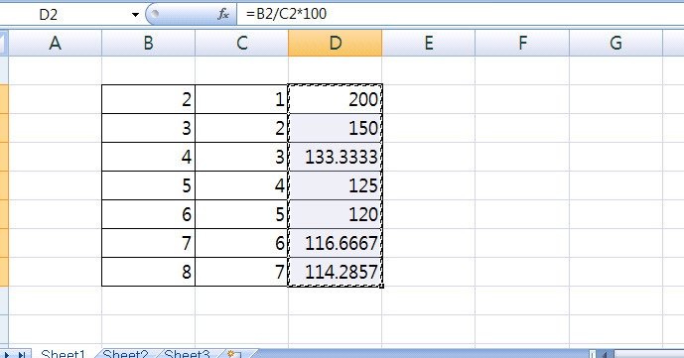684x358 pixels.
Task: Click the horizontal scrollbar left arrow
Action: pos(605,354)
